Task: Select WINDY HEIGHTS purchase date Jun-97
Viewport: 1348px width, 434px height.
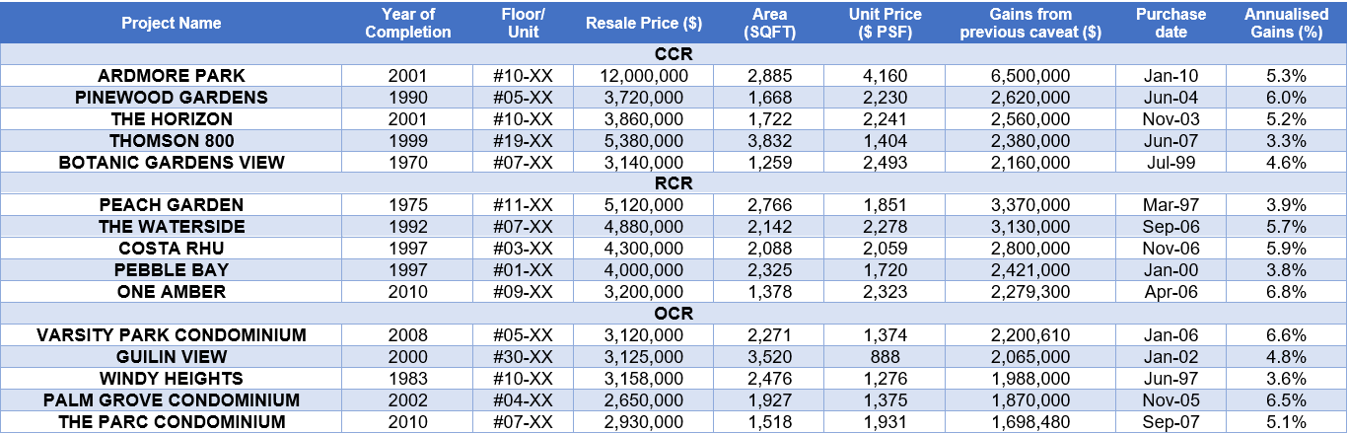Action: (1171, 379)
